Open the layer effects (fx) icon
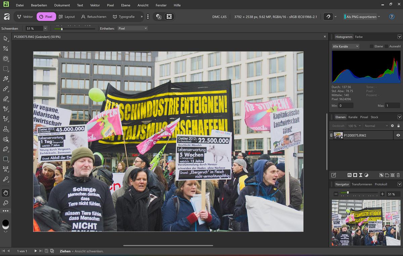The image size is (403, 256). [x=350, y=175]
